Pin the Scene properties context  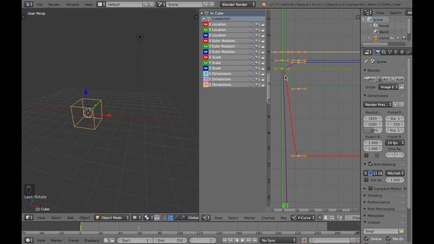coord(366,62)
